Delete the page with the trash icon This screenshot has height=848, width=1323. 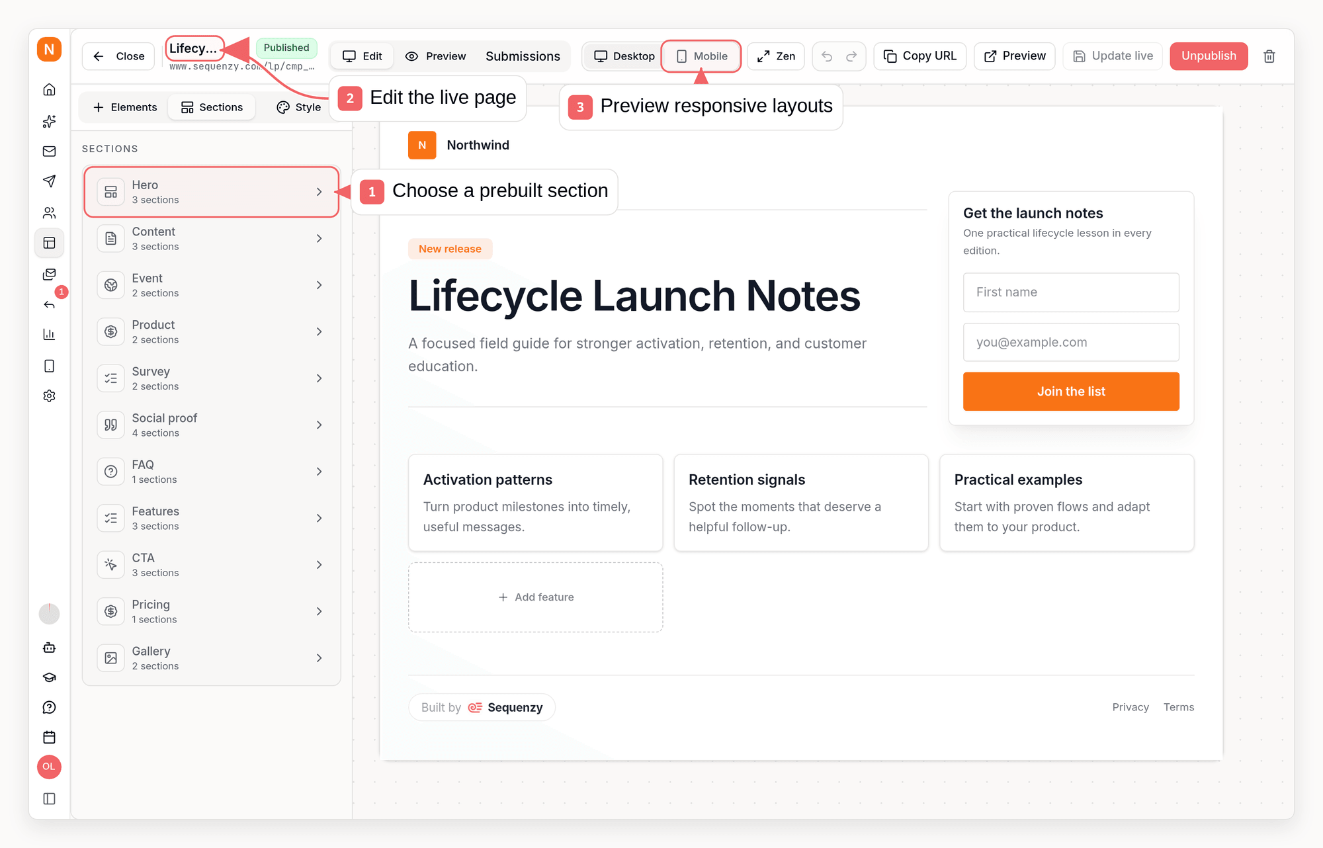coord(1269,56)
